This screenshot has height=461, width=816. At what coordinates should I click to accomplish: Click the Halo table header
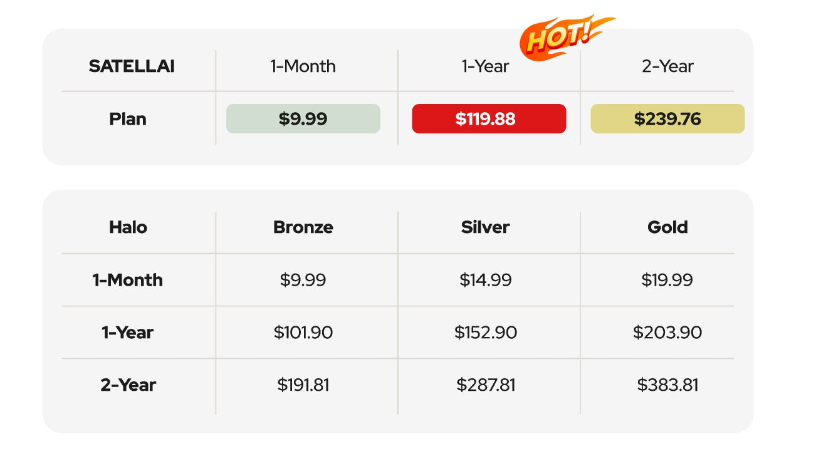(x=128, y=227)
